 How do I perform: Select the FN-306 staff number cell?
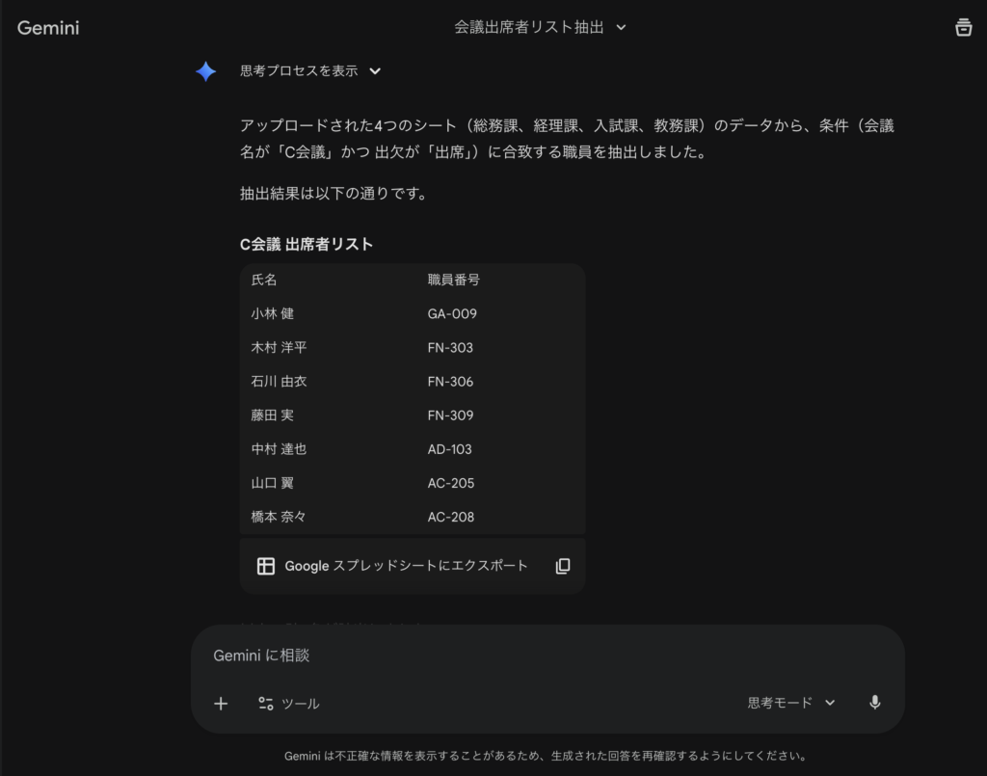point(450,382)
